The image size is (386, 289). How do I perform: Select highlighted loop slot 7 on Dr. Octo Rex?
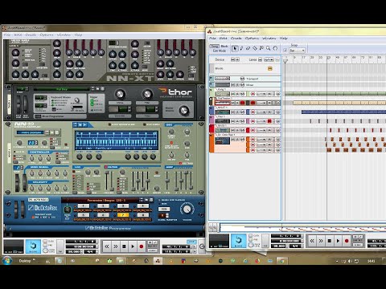pyautogui.click(x=122, y=215)
